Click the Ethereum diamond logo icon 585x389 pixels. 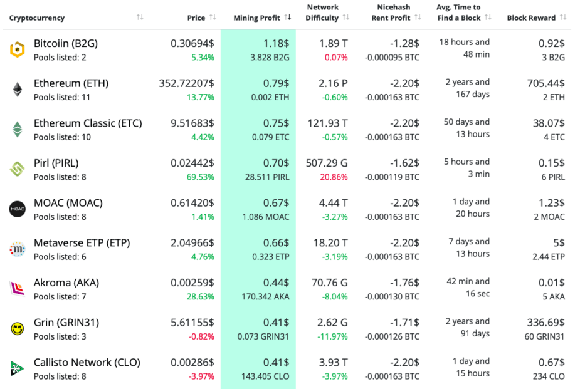pyautogui.click(x=17, y=90)
